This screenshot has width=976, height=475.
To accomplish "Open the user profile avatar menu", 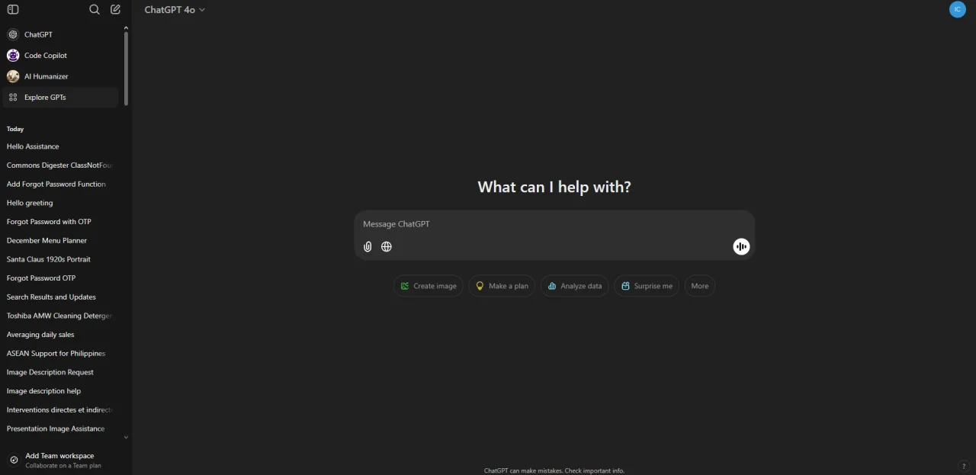I will pos(957,9).
